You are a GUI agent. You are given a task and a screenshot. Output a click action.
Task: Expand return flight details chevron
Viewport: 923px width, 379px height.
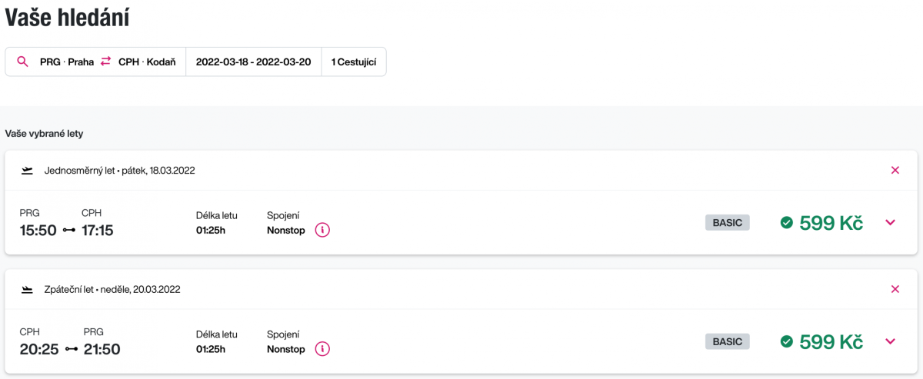[x=891, y=342]
